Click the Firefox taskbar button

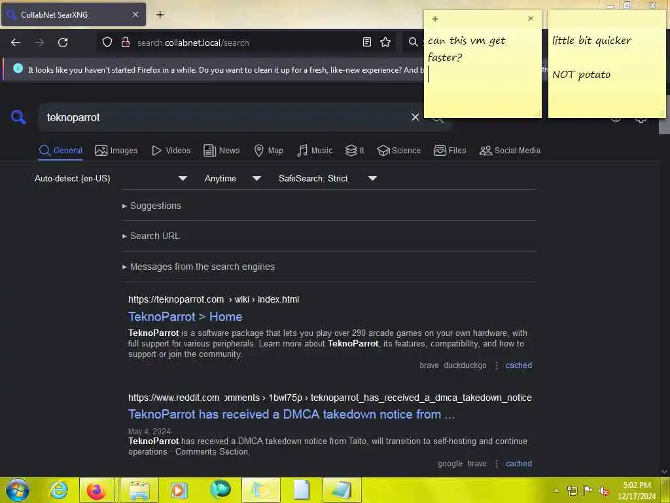(x=97, y=490)
